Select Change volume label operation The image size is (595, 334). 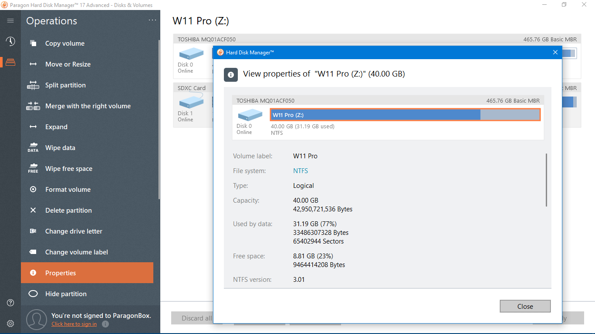[x=87, y=252]
